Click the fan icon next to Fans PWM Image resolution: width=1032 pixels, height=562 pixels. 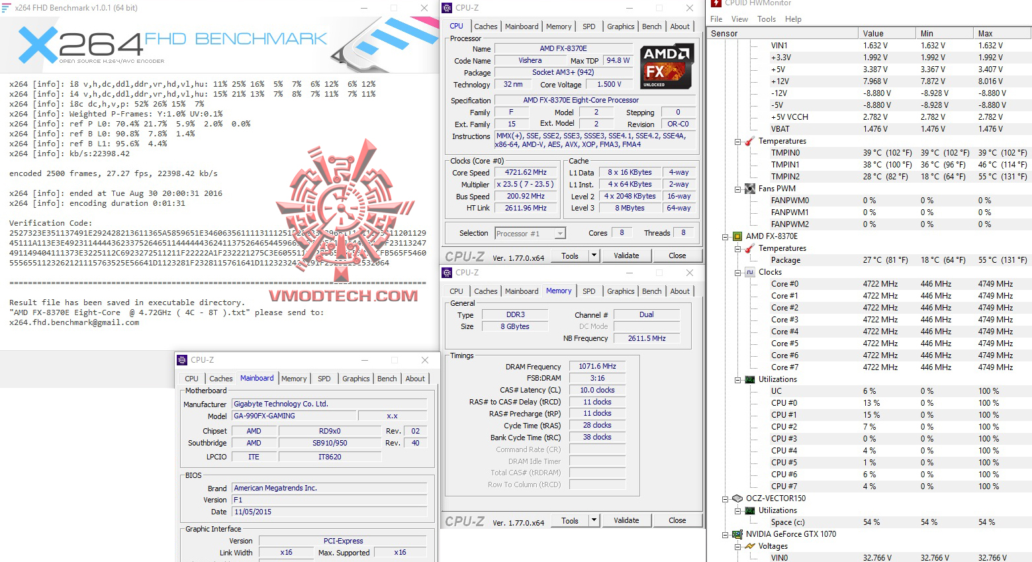[x=749, y=188]
